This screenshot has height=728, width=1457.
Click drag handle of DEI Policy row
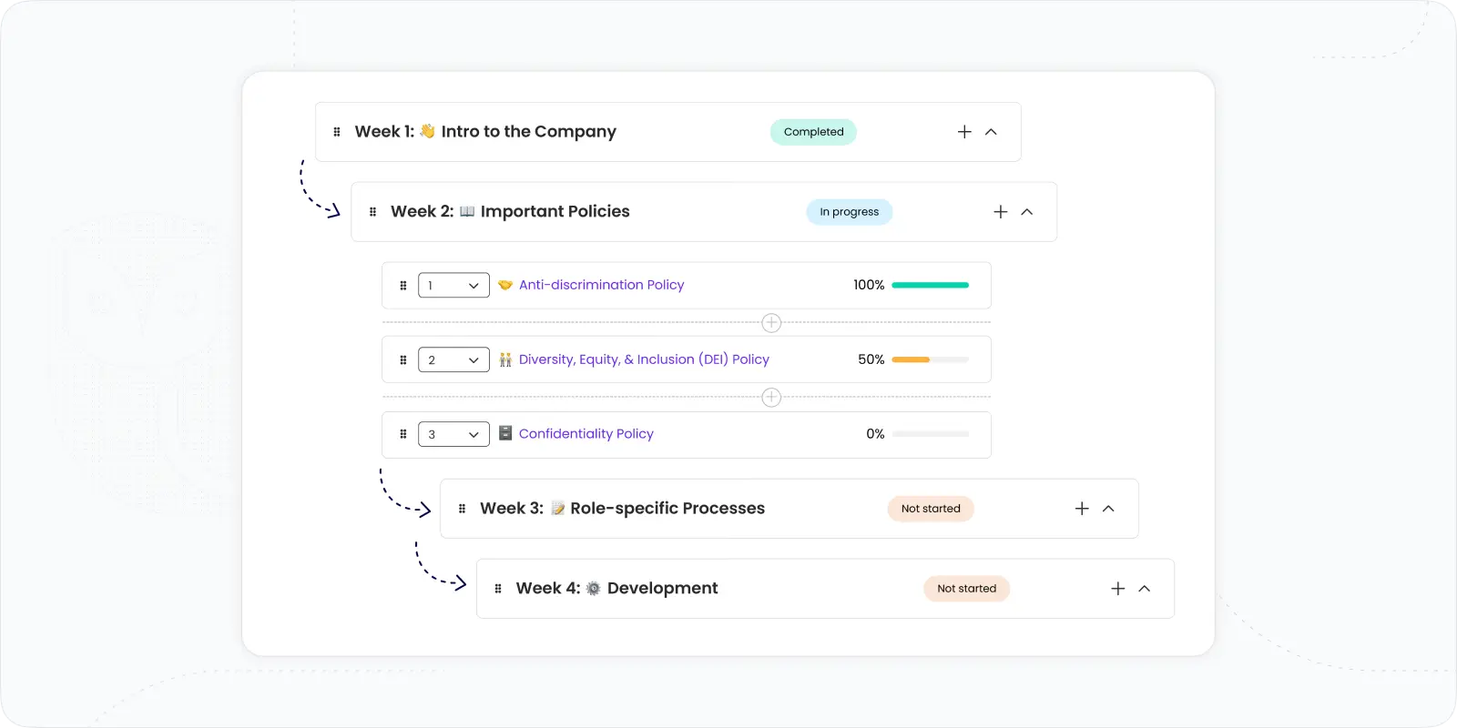tap(403, 360)
